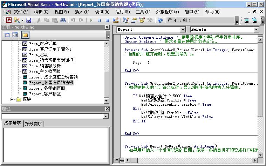
Task: Expand the main toolbar options chevron
Action: (237, 21)
